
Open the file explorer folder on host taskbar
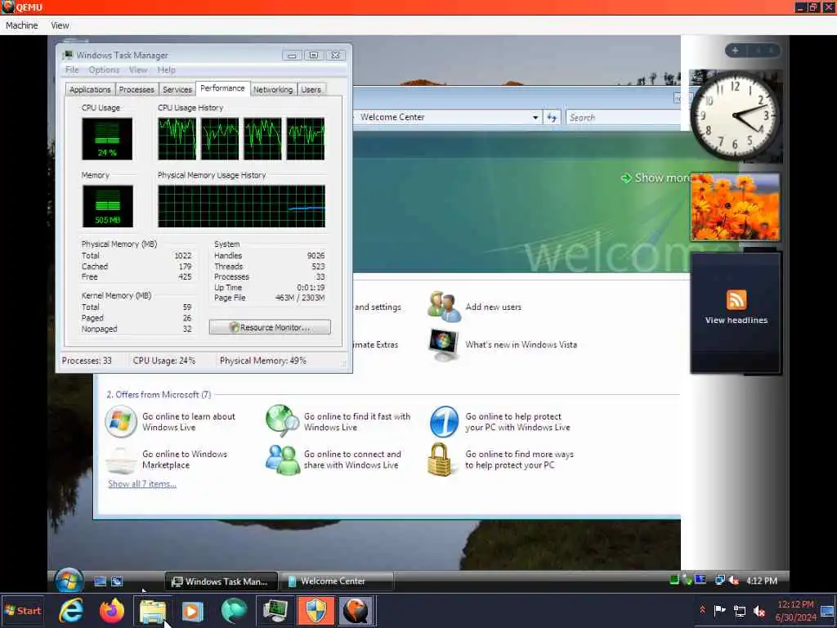[153, 612]
